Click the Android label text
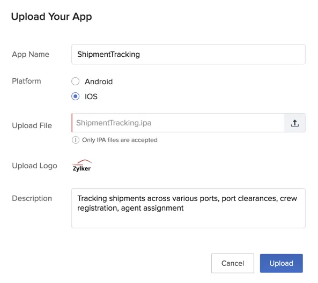Screen dimensions: 318x283 99,81
